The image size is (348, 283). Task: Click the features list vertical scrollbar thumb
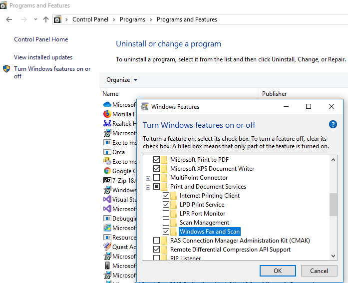pos(334,205)
